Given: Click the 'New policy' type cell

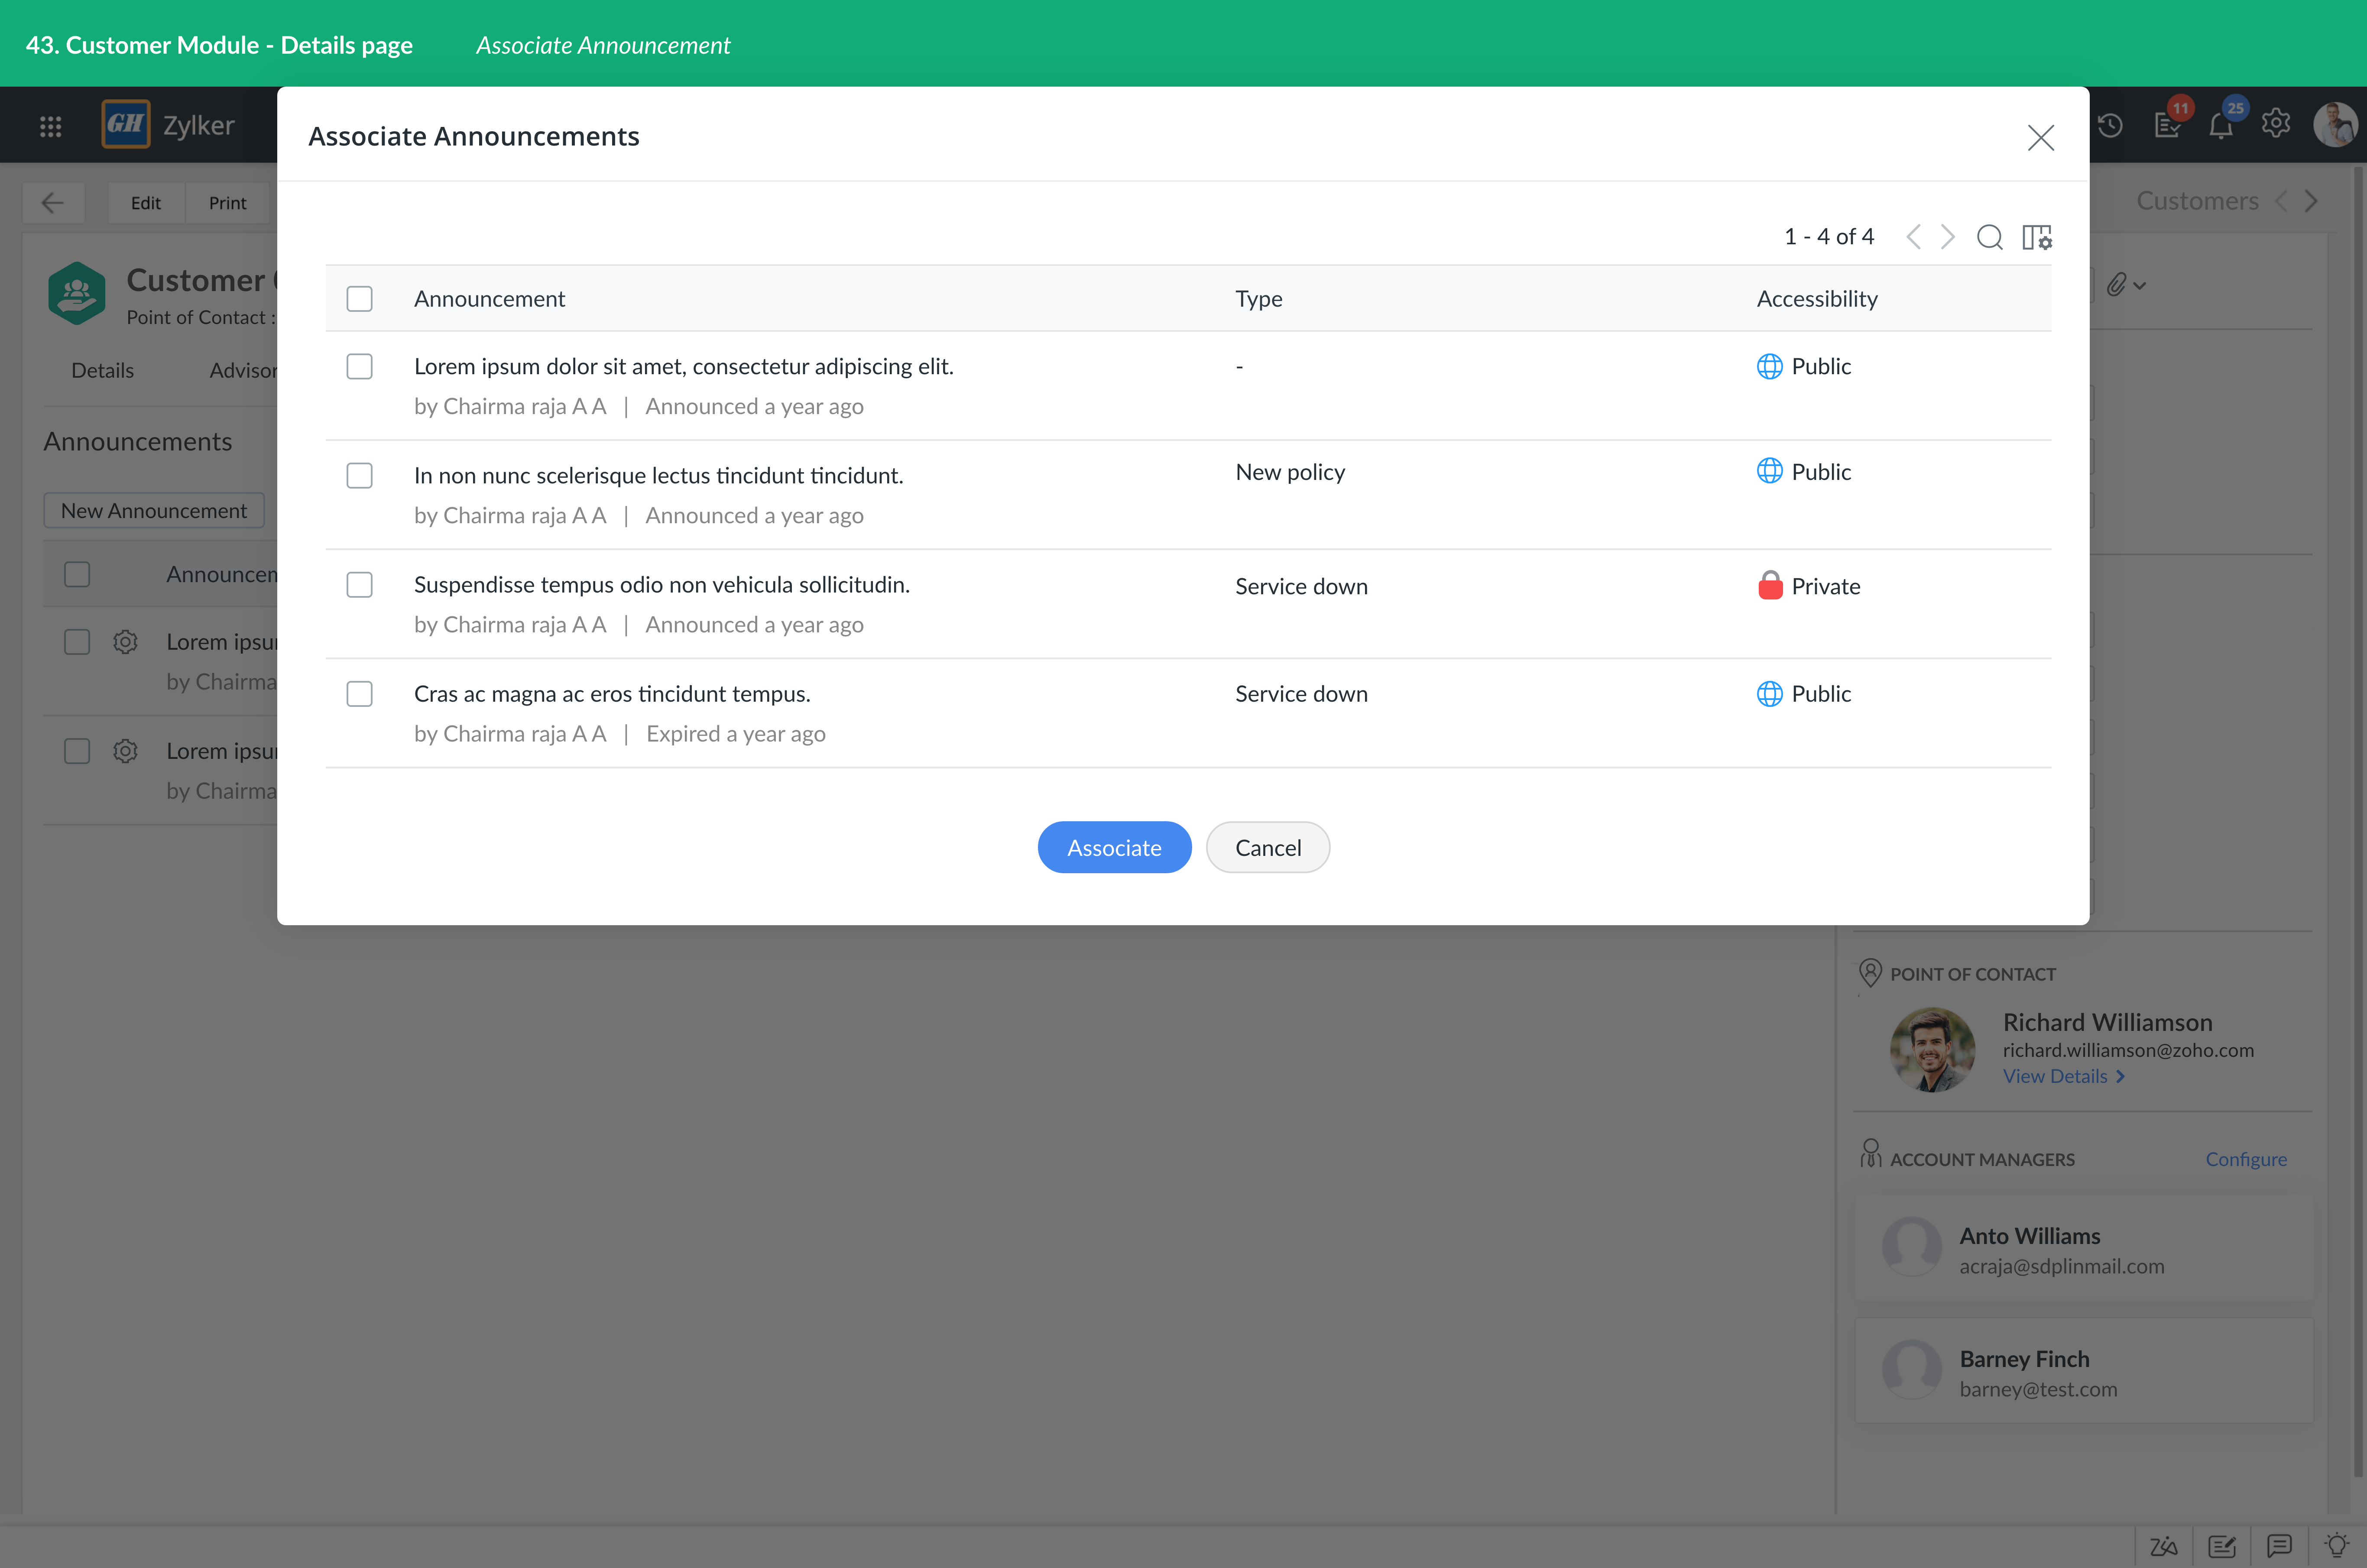Looking at the screenshot, I should coord(1290,472).
